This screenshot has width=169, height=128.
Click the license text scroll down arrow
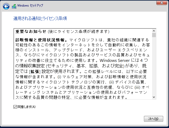(x=154, y=97)
